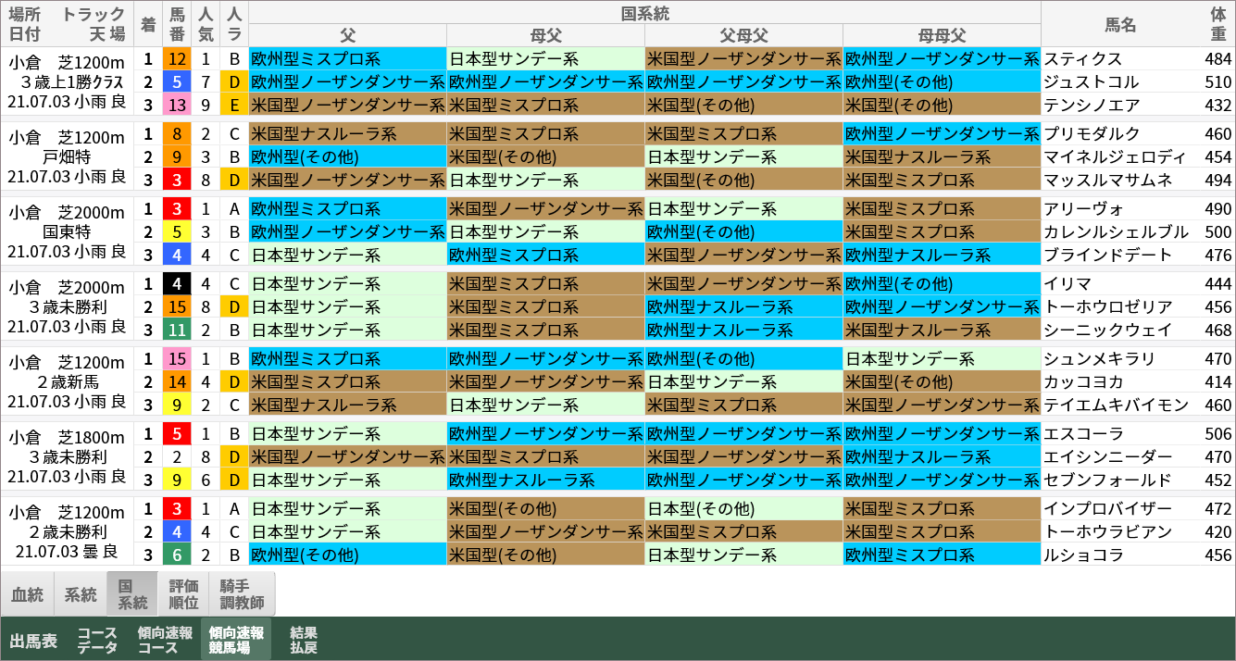
Task: Click the 体重 column header
Action: point(1218,24)
